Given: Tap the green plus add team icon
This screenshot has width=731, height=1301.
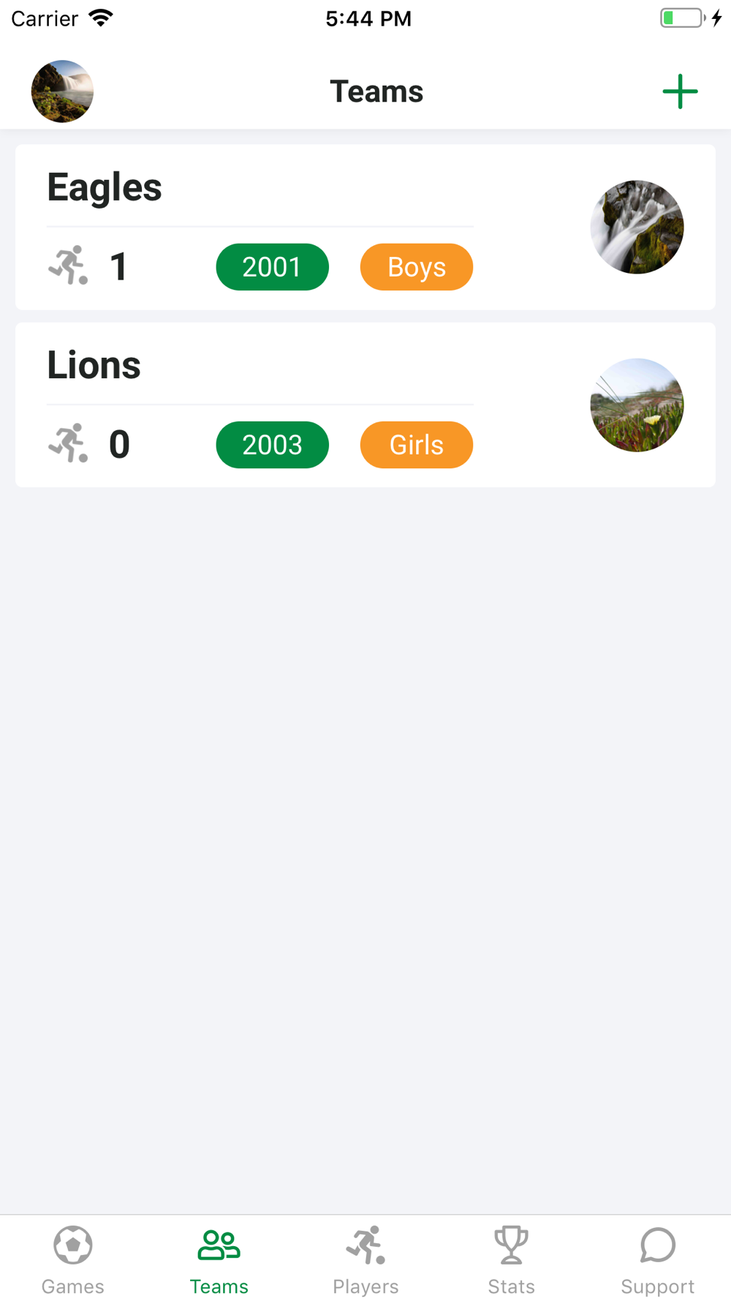Looking at the screenshot, I should (680, 91).
